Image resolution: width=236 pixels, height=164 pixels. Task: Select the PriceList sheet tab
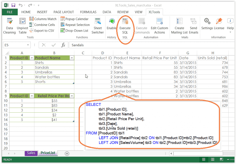coord(48,153)
